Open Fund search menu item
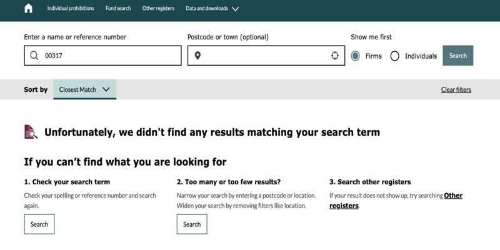This screenshot has height=250, width=500. pyautogui.click(x=118, y=8)
